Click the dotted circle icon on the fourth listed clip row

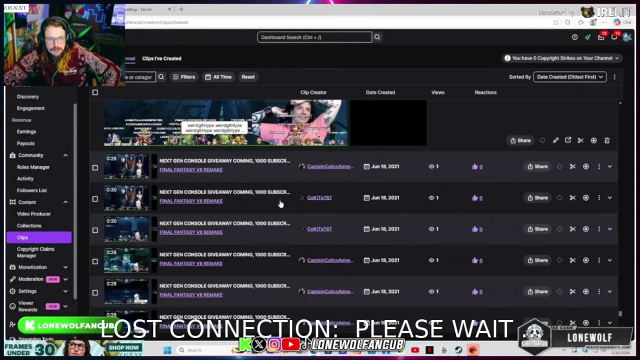(x=559, y=260)
